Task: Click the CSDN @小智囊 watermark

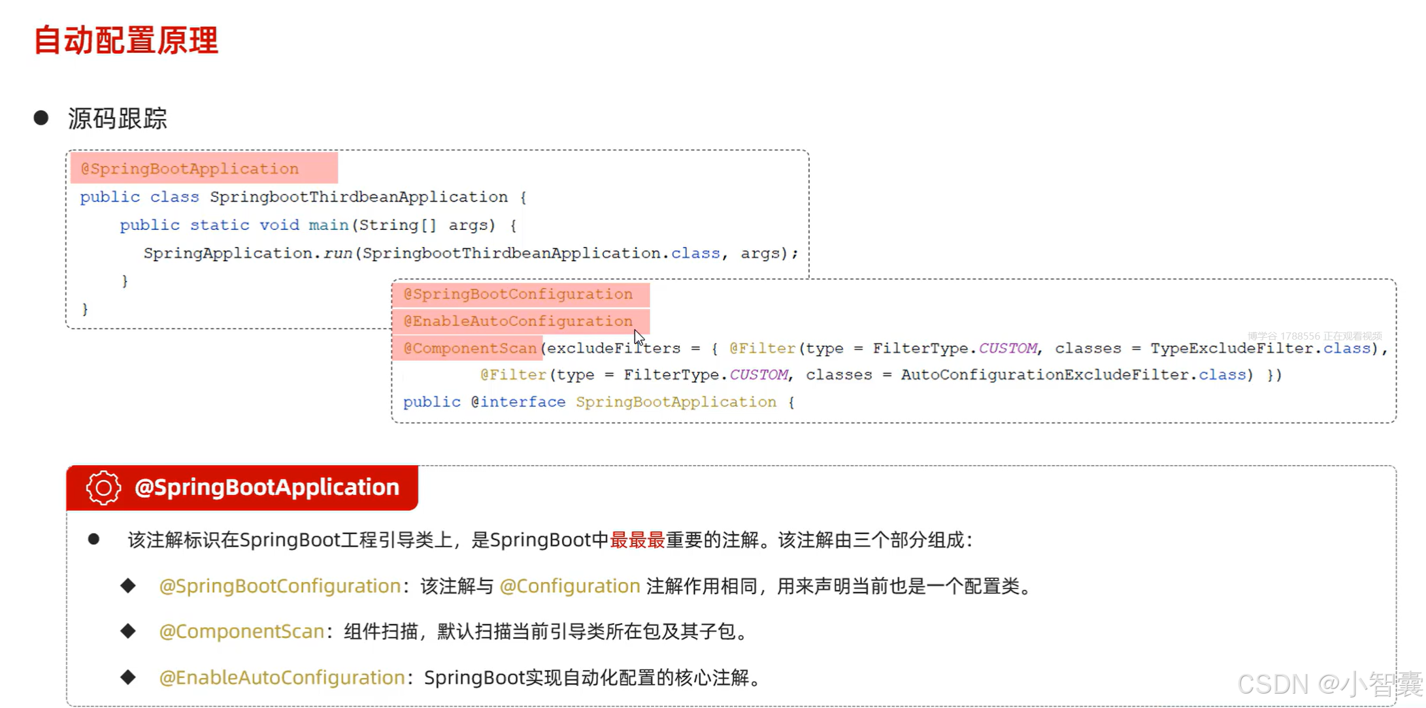Action: [x=1329, y=684]
